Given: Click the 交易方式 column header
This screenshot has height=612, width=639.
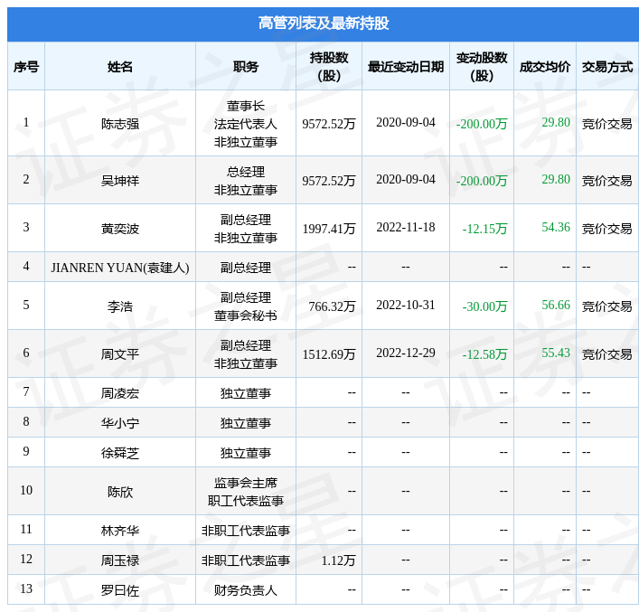Looking at the screenshot, I should [607, 67].
